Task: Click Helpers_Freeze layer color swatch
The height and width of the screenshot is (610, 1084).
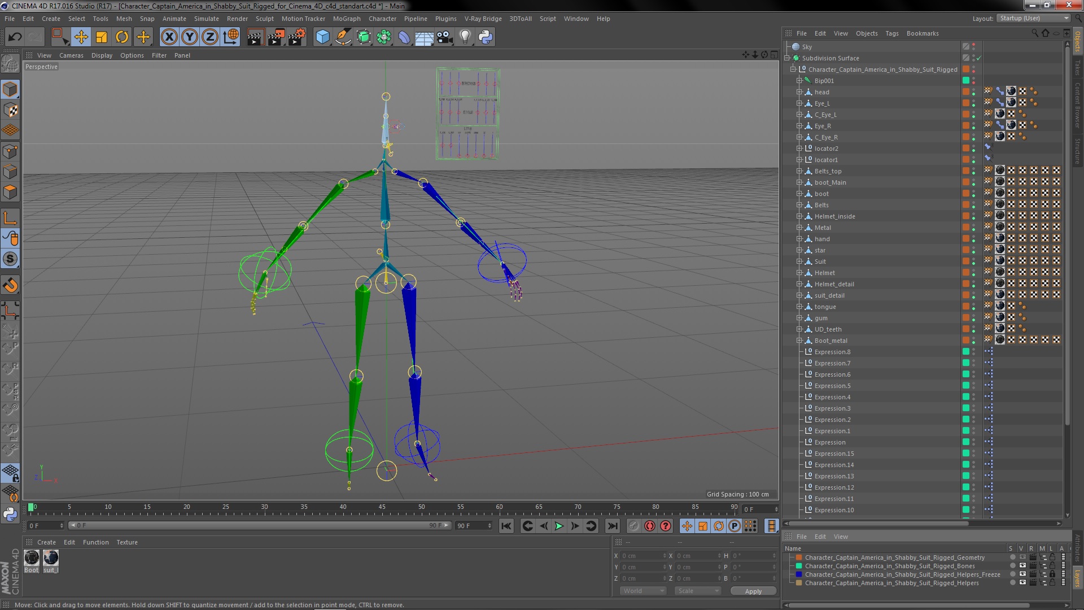Action: click(799, 574)
